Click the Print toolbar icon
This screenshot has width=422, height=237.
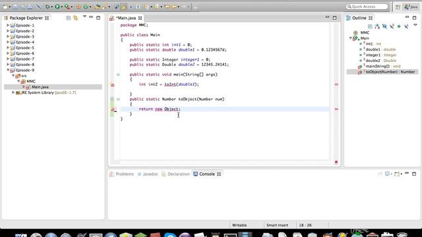point(30,7)
